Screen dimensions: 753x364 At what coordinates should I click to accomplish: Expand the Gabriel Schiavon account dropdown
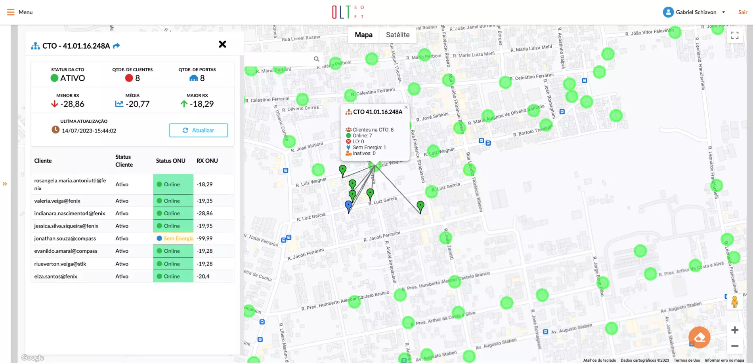[723, 12]
